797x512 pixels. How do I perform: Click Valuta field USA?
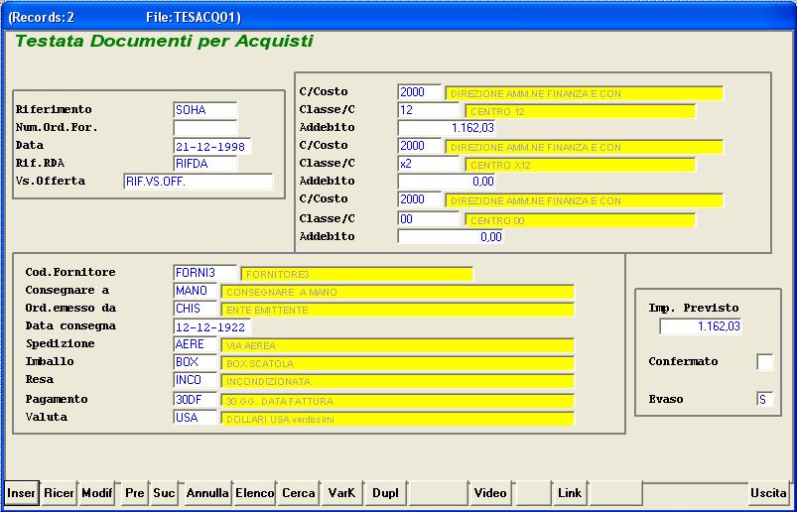pos(196,418)
